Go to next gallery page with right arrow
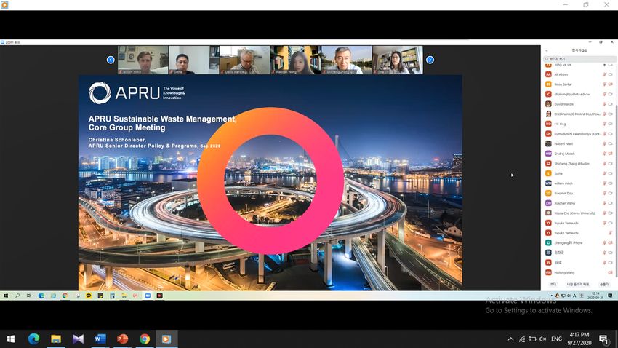The image size is (618, 348). pyautogui.click(x=430, y=60)
